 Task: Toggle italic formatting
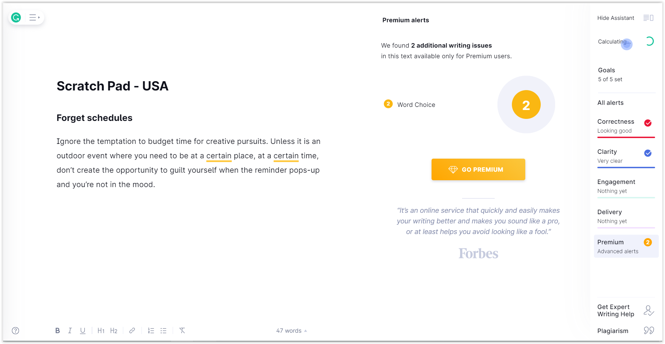tap(70, 331)
